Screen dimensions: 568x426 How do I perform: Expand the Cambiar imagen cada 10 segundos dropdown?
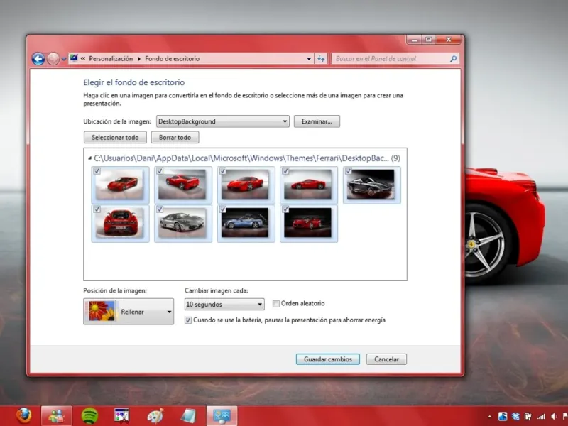pos(224,305)
